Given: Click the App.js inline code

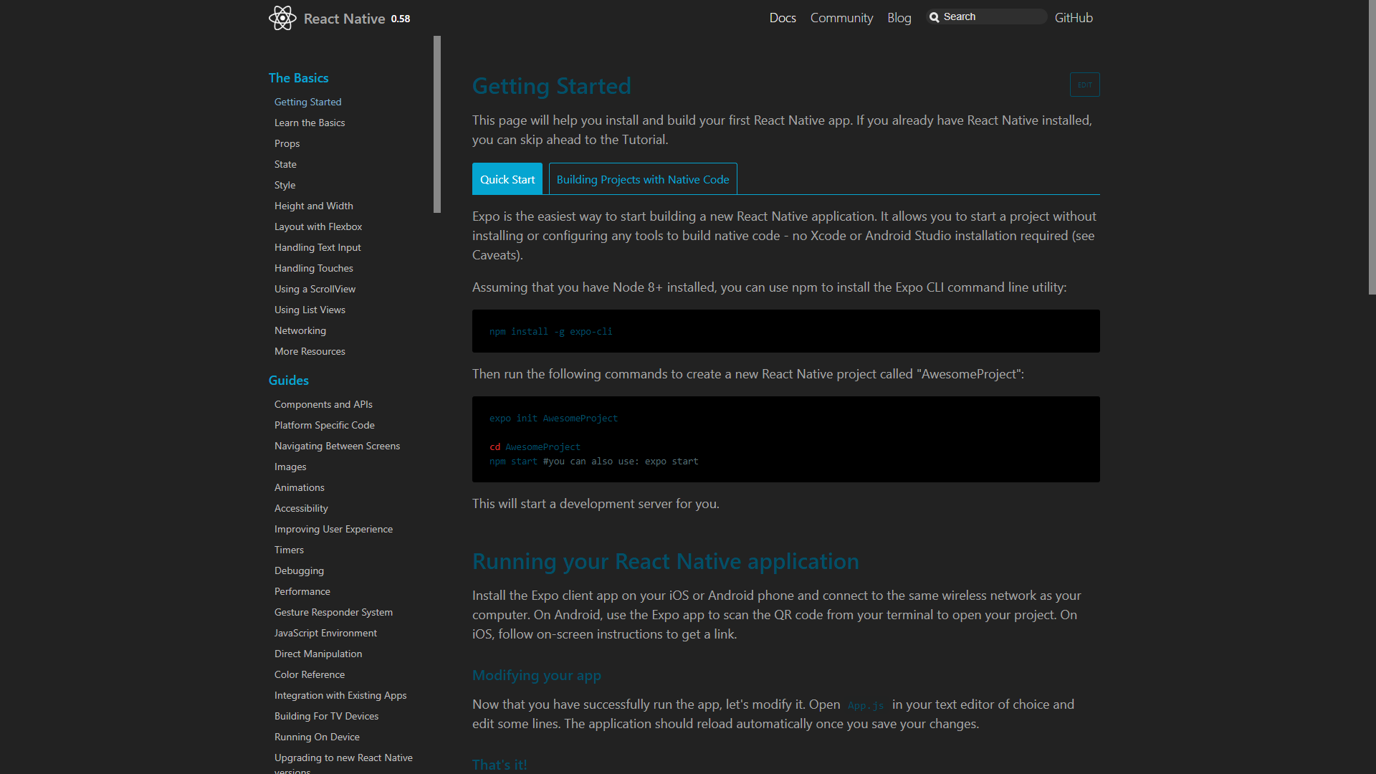Looking at the screenshot, I should click(866, 705).
